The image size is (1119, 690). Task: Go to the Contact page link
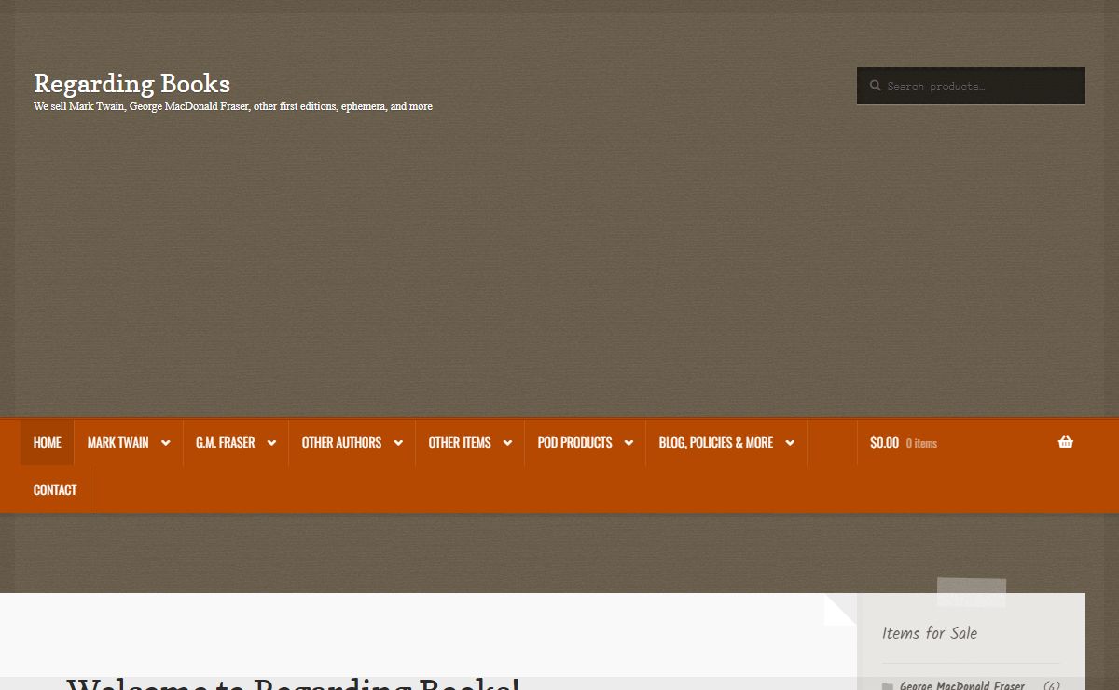coord(55,490)
